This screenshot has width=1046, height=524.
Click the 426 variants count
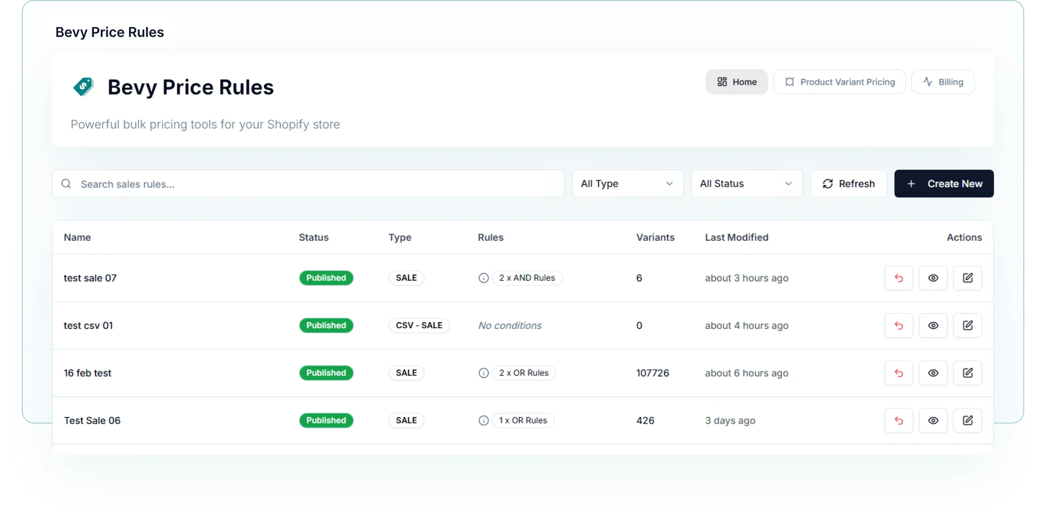point(645,420)
